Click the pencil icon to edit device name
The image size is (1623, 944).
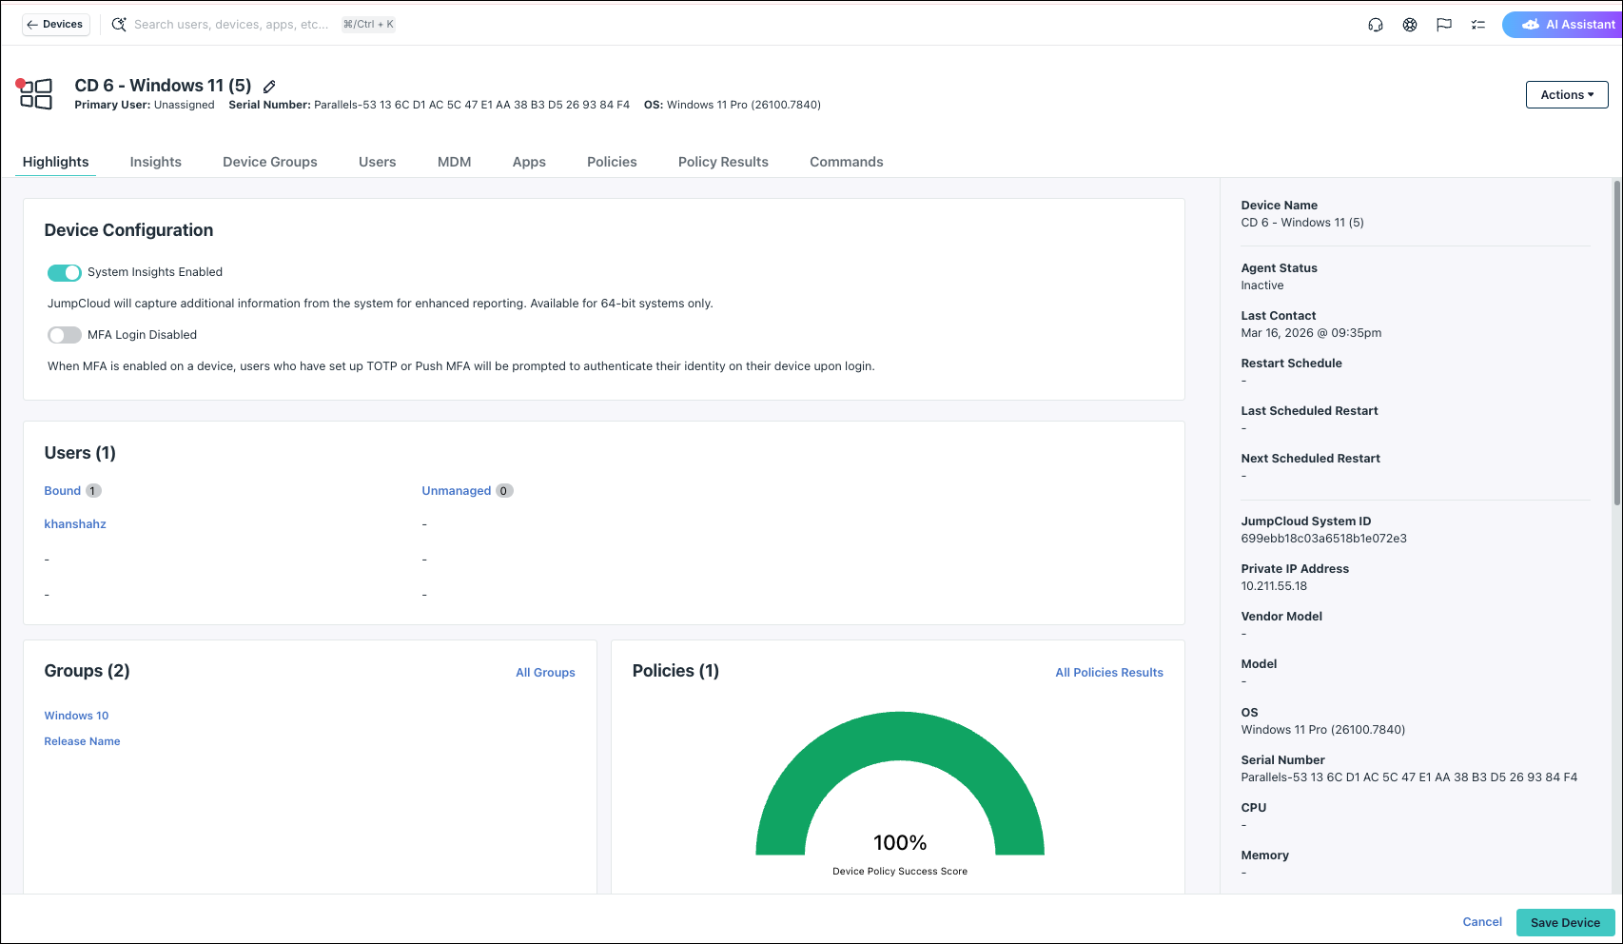pyautogui.click(x=269, y=87)
